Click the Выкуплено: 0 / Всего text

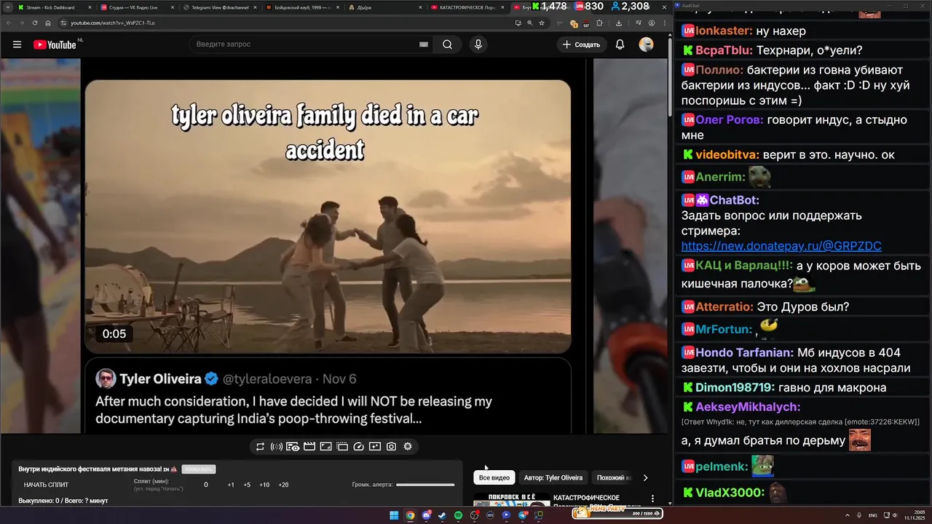62,500
